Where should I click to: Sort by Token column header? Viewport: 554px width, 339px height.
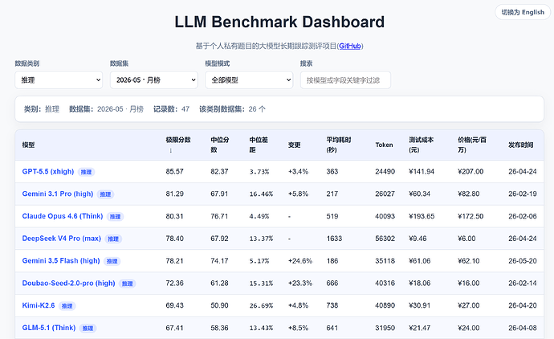(384, 145)
